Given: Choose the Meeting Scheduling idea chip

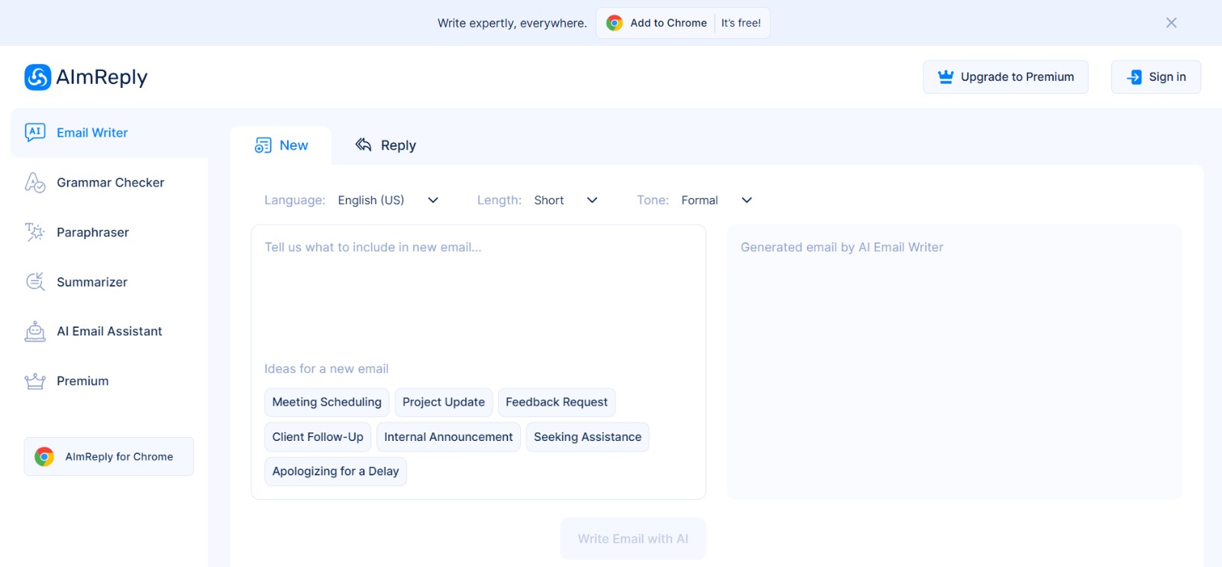Looking at the screenshot, I should coord(327,403).
